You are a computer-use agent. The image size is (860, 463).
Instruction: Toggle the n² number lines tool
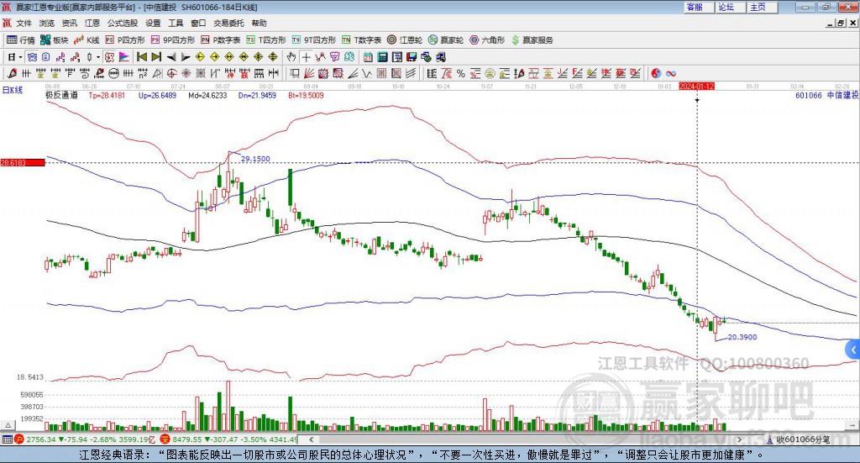(143, 73)
